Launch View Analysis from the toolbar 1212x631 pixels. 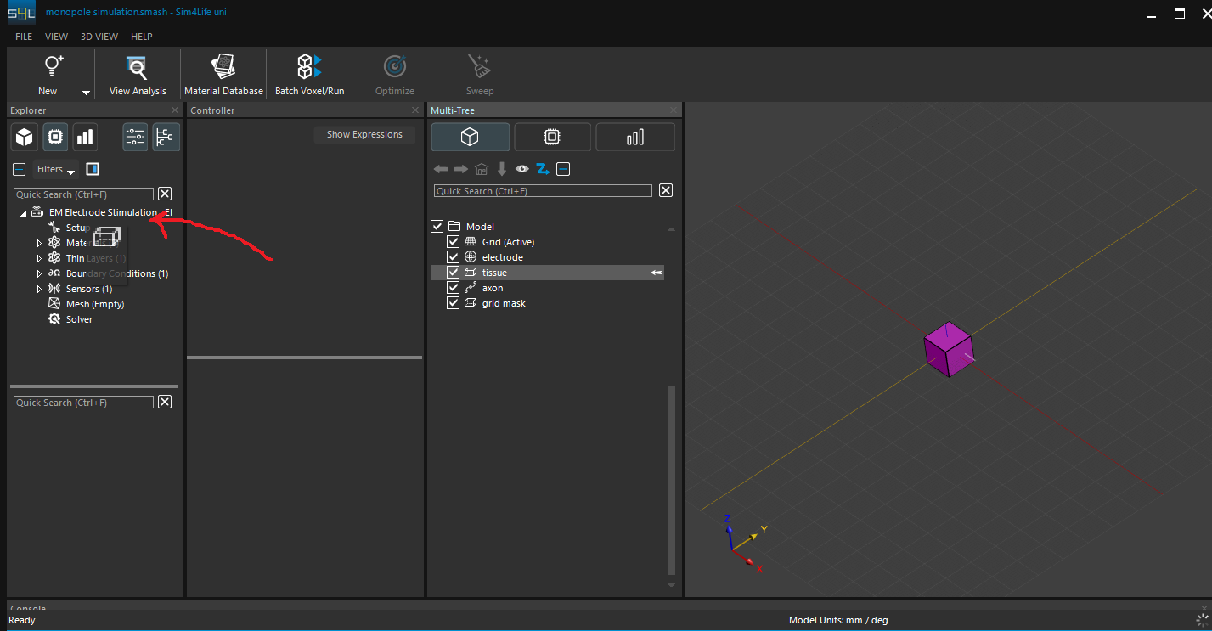[138, 75]
